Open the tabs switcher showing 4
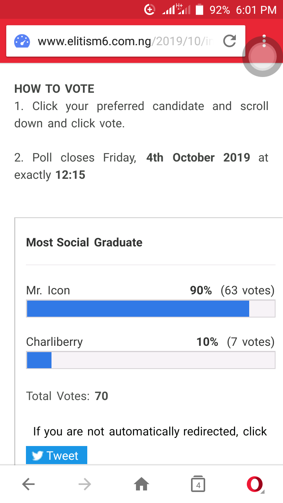Image resolution: width=283 pixels, height=503 pixels. pos(198,485)
